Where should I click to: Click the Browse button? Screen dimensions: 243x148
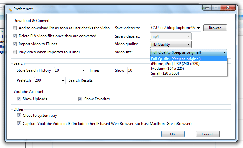point(215,28)
